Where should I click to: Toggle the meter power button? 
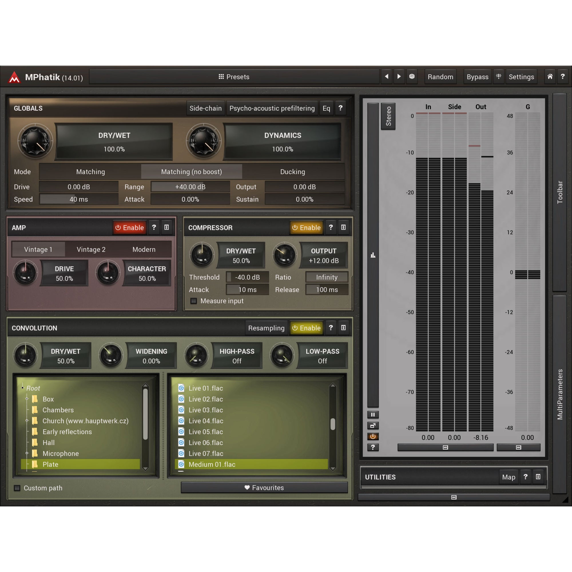tap(373, 436)
